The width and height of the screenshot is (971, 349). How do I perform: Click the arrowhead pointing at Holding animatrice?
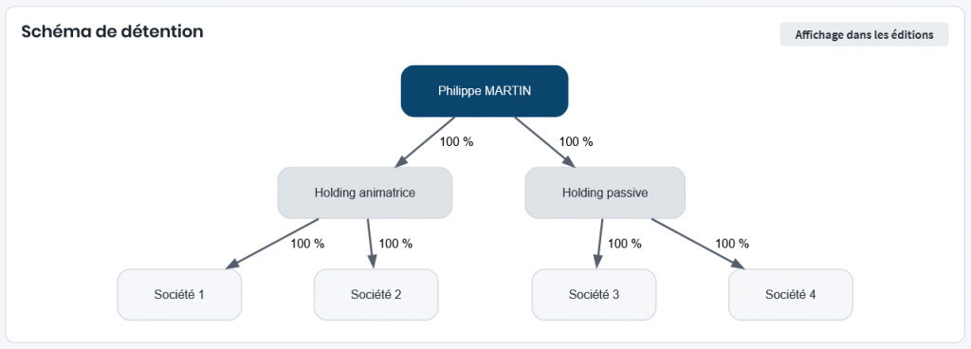[x=402, y=161]
